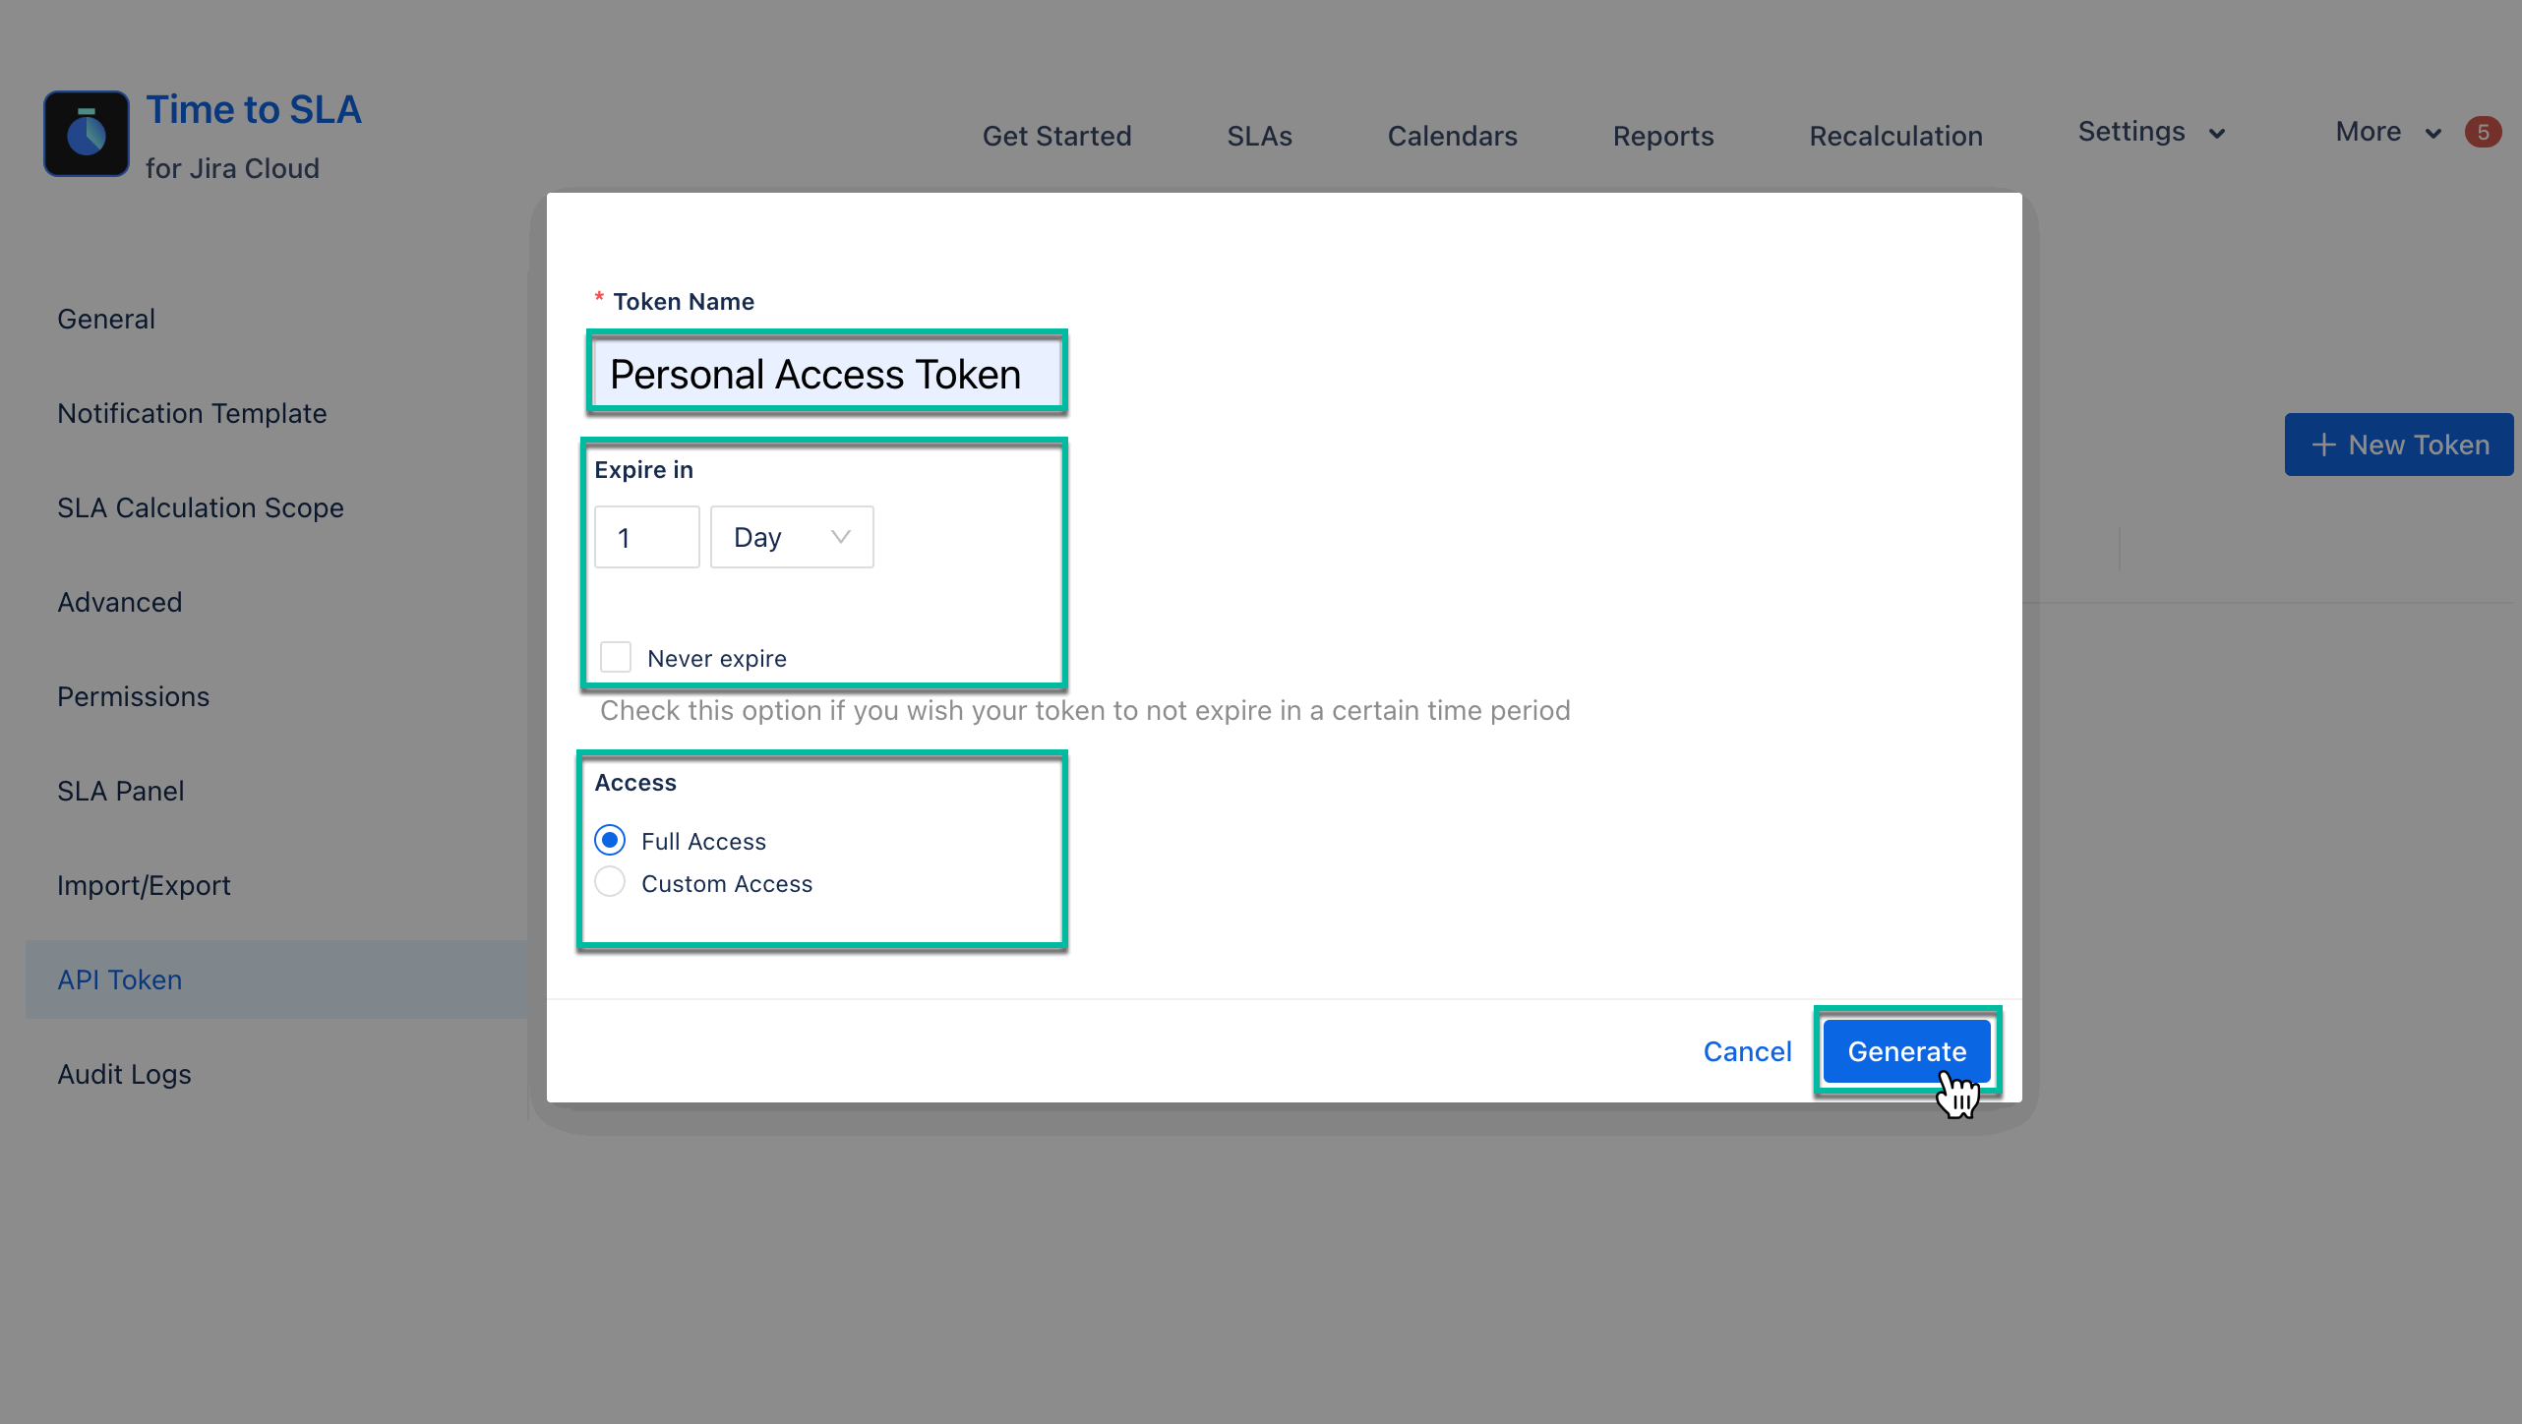
Task: Click the Token Name input field
Action: coord(826,374)
